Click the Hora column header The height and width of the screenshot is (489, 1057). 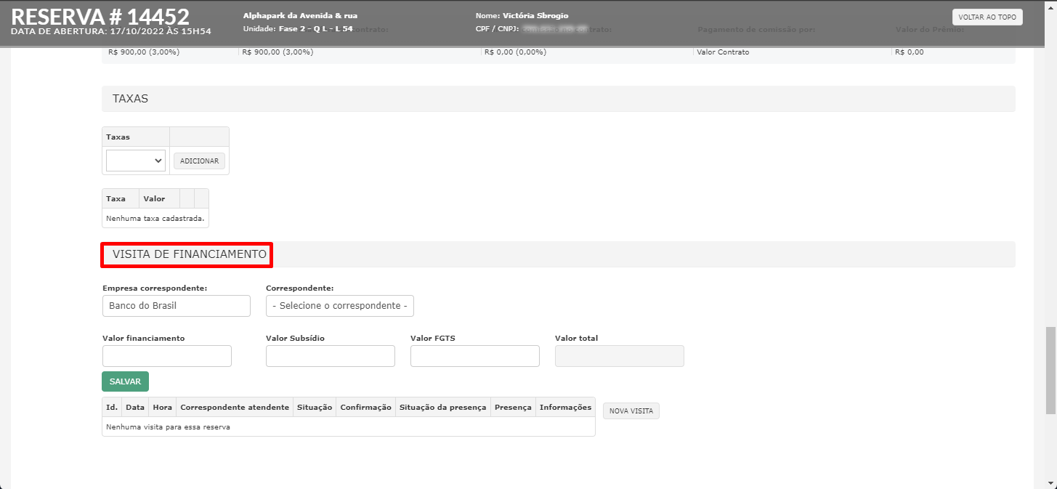[x=163, y=408]
